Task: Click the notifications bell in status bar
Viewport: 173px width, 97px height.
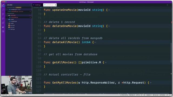Action: coord(170,95)
